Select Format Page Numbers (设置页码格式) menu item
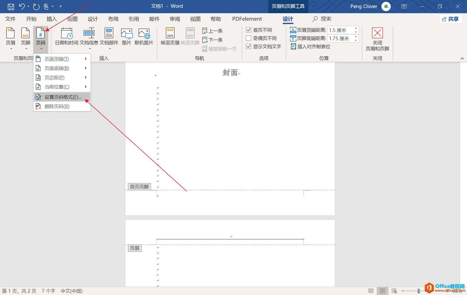The image size is (467, 295). pos(63,97)
